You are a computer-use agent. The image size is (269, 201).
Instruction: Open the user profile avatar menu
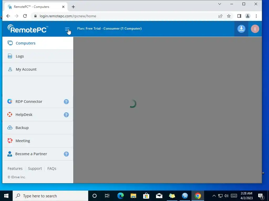[255, 29]
